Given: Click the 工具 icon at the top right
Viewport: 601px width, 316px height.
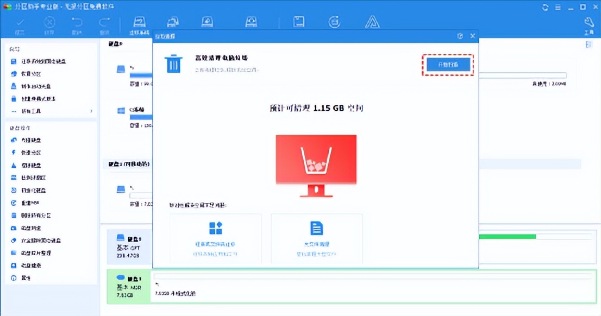Looking at the screenshot, I should click(x=589, y=23).
